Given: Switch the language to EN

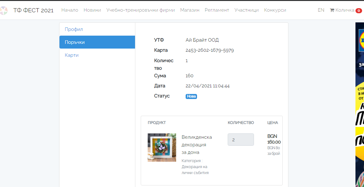Looking at the screenshot, I should coord(321,10).
